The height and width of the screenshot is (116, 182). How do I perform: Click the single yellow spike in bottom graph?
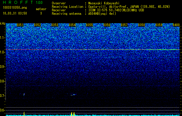(24, 114)
